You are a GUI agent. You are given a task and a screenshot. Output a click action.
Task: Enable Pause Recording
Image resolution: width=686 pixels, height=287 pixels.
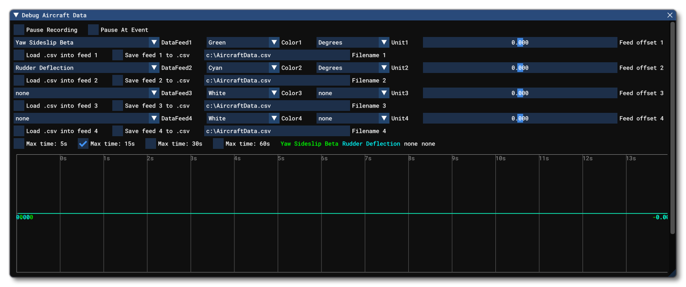click(x=19, y=30)
